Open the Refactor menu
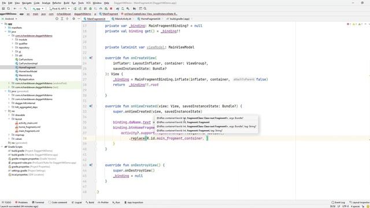This screenshot has height=208, width=370. coord(57,3)
